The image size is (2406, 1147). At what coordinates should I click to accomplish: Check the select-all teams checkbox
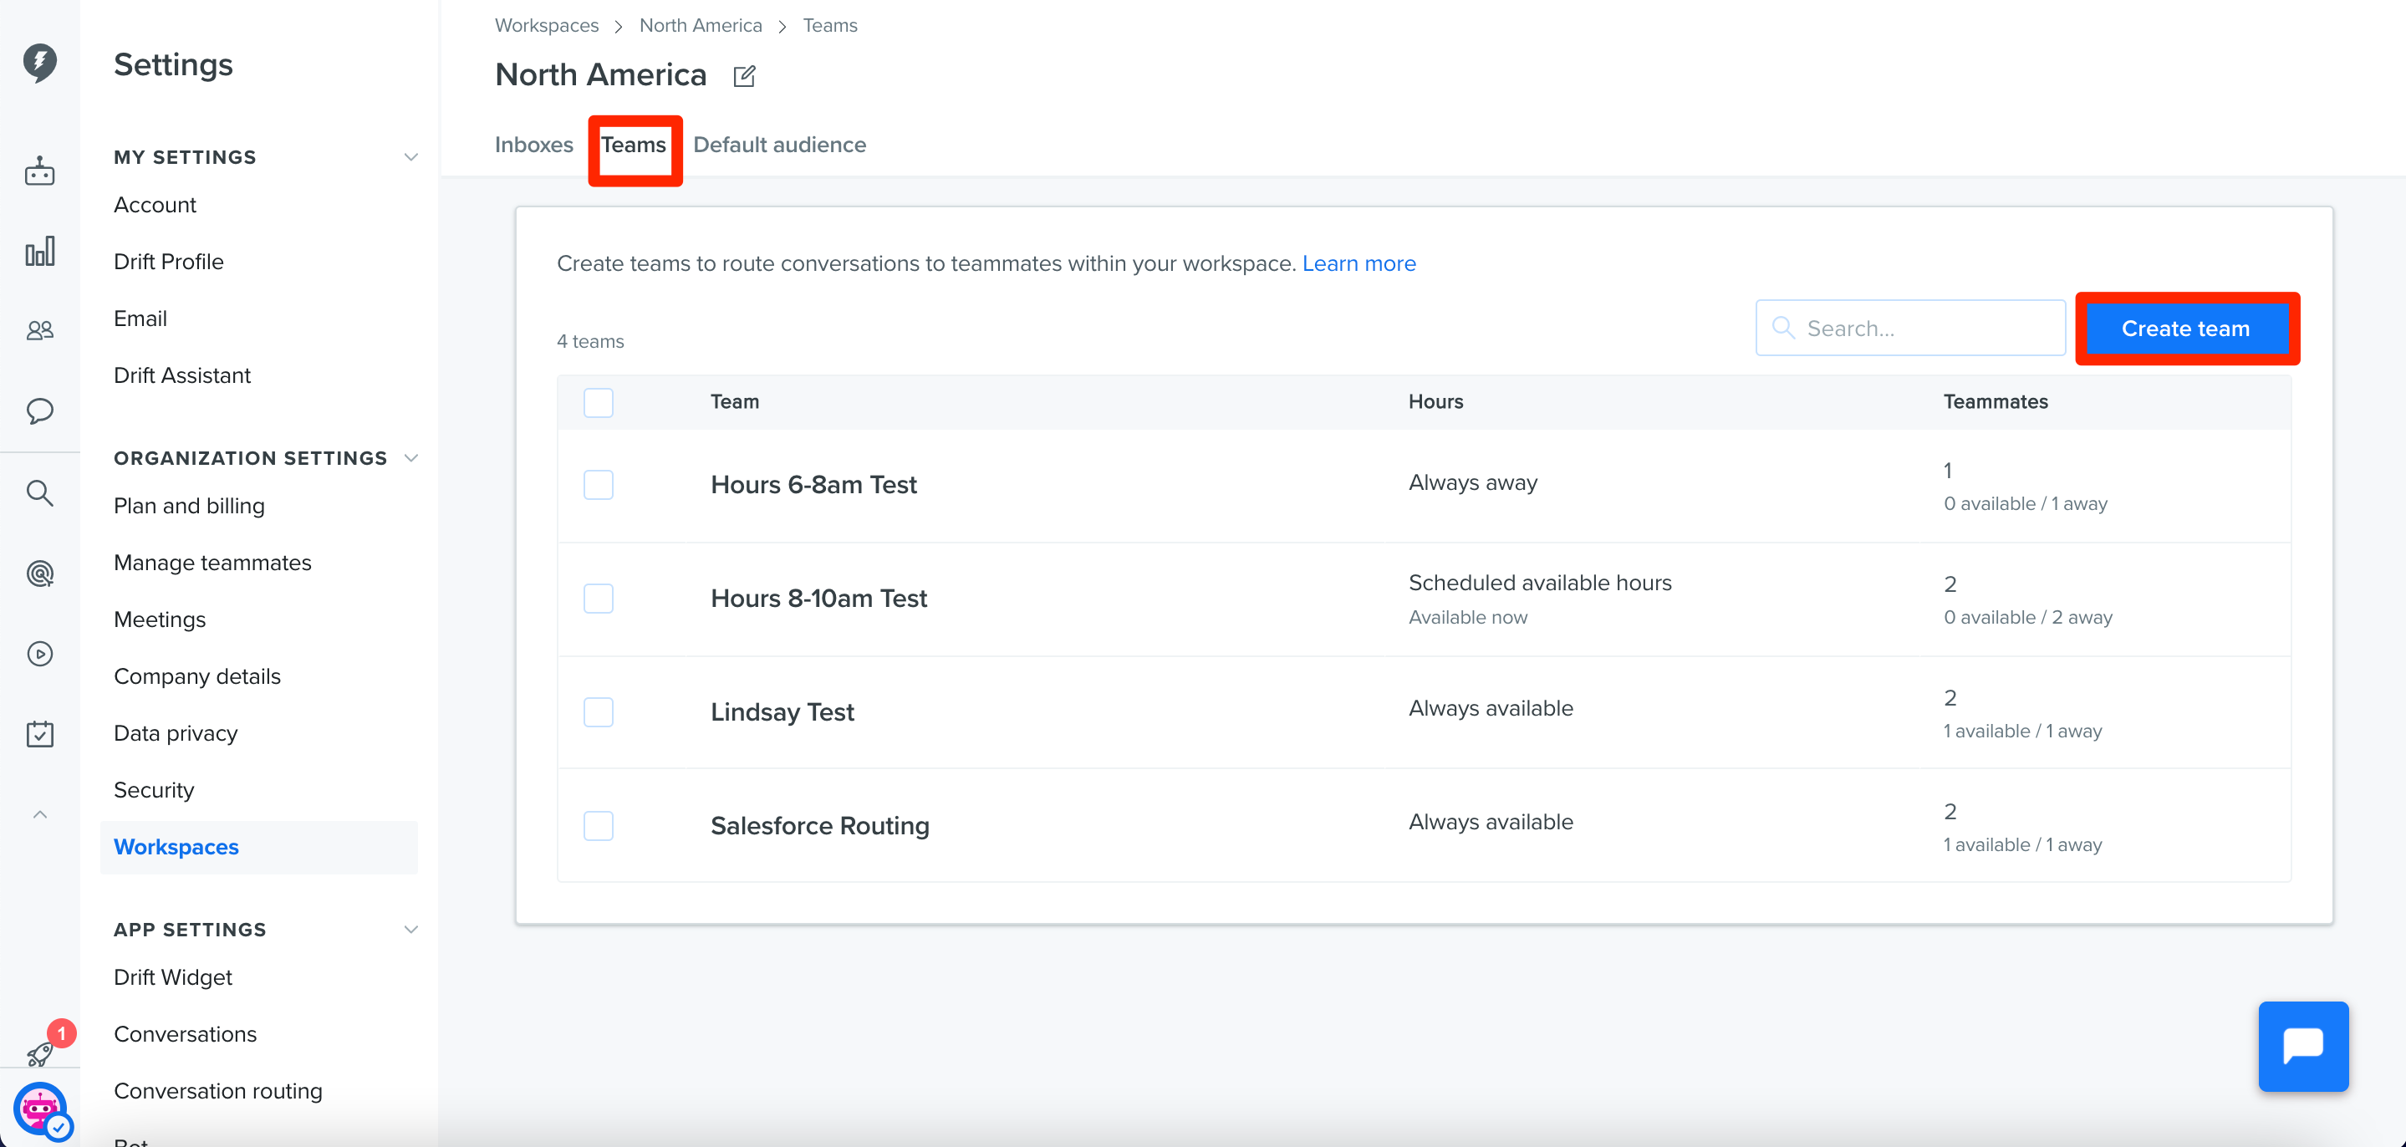click(598, 403)
